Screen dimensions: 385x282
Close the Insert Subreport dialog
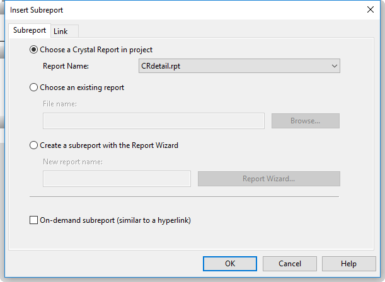tap(371, 9)
